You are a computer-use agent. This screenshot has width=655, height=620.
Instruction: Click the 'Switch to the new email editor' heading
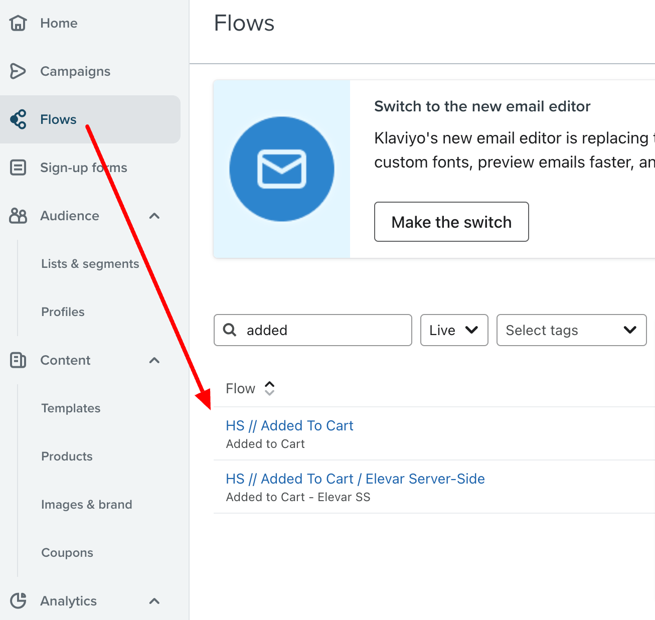click(482, 106)
